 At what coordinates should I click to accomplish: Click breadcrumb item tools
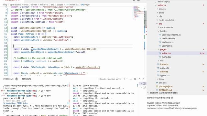pyautogui.click(x=26, y=5)
